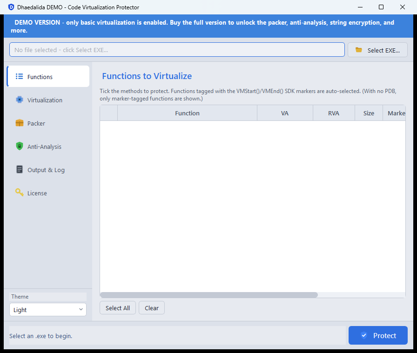Screen dimensions: 417x353
Task: Click the Output & Log document icon
Action: point(20,169)
